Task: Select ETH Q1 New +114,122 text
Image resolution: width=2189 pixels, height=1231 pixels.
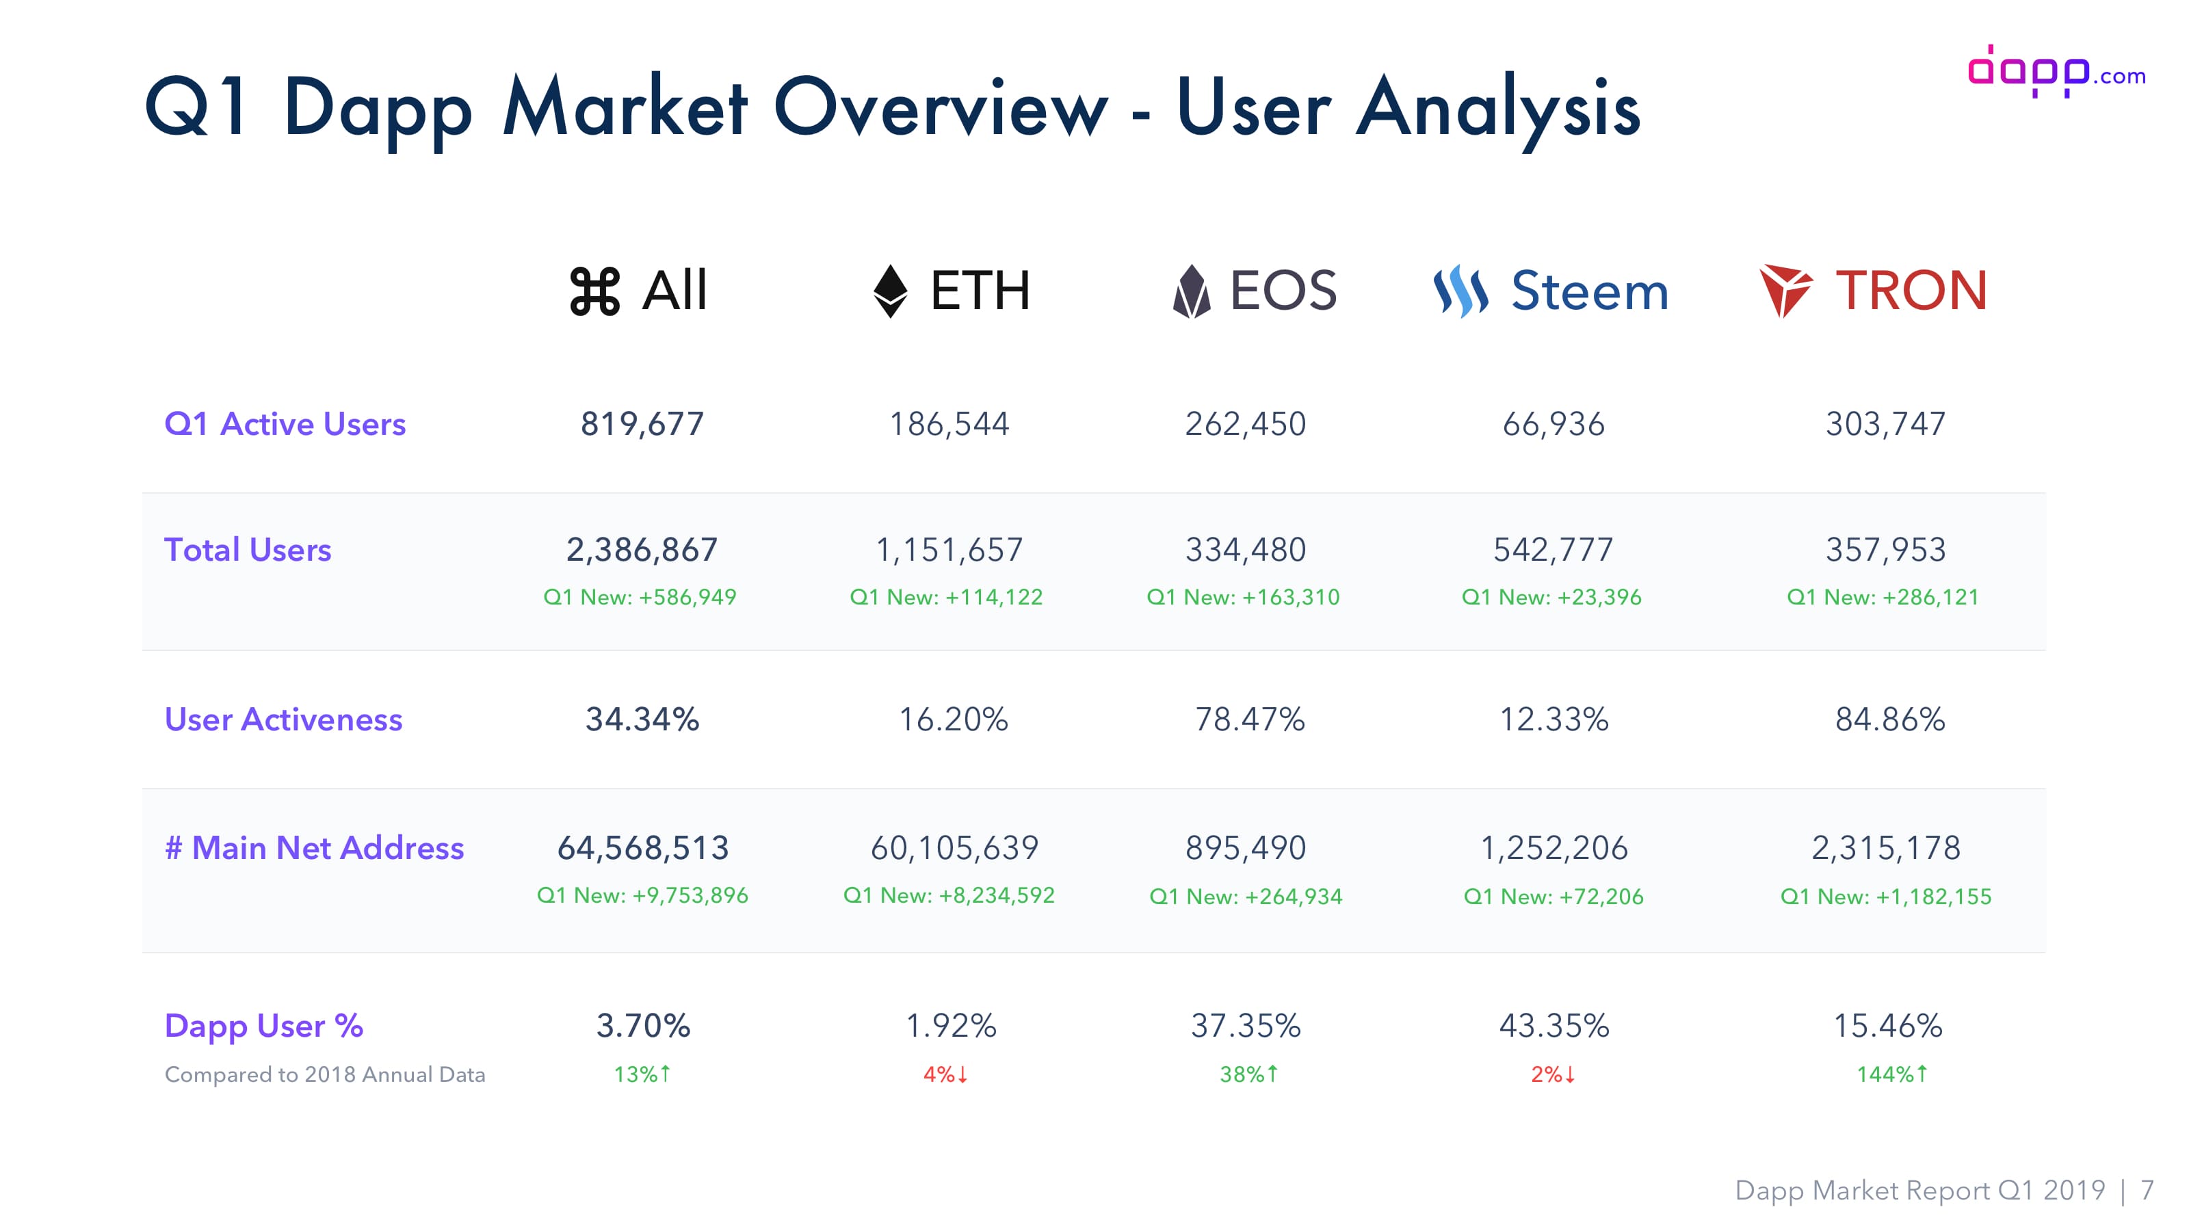Action: 946,596
